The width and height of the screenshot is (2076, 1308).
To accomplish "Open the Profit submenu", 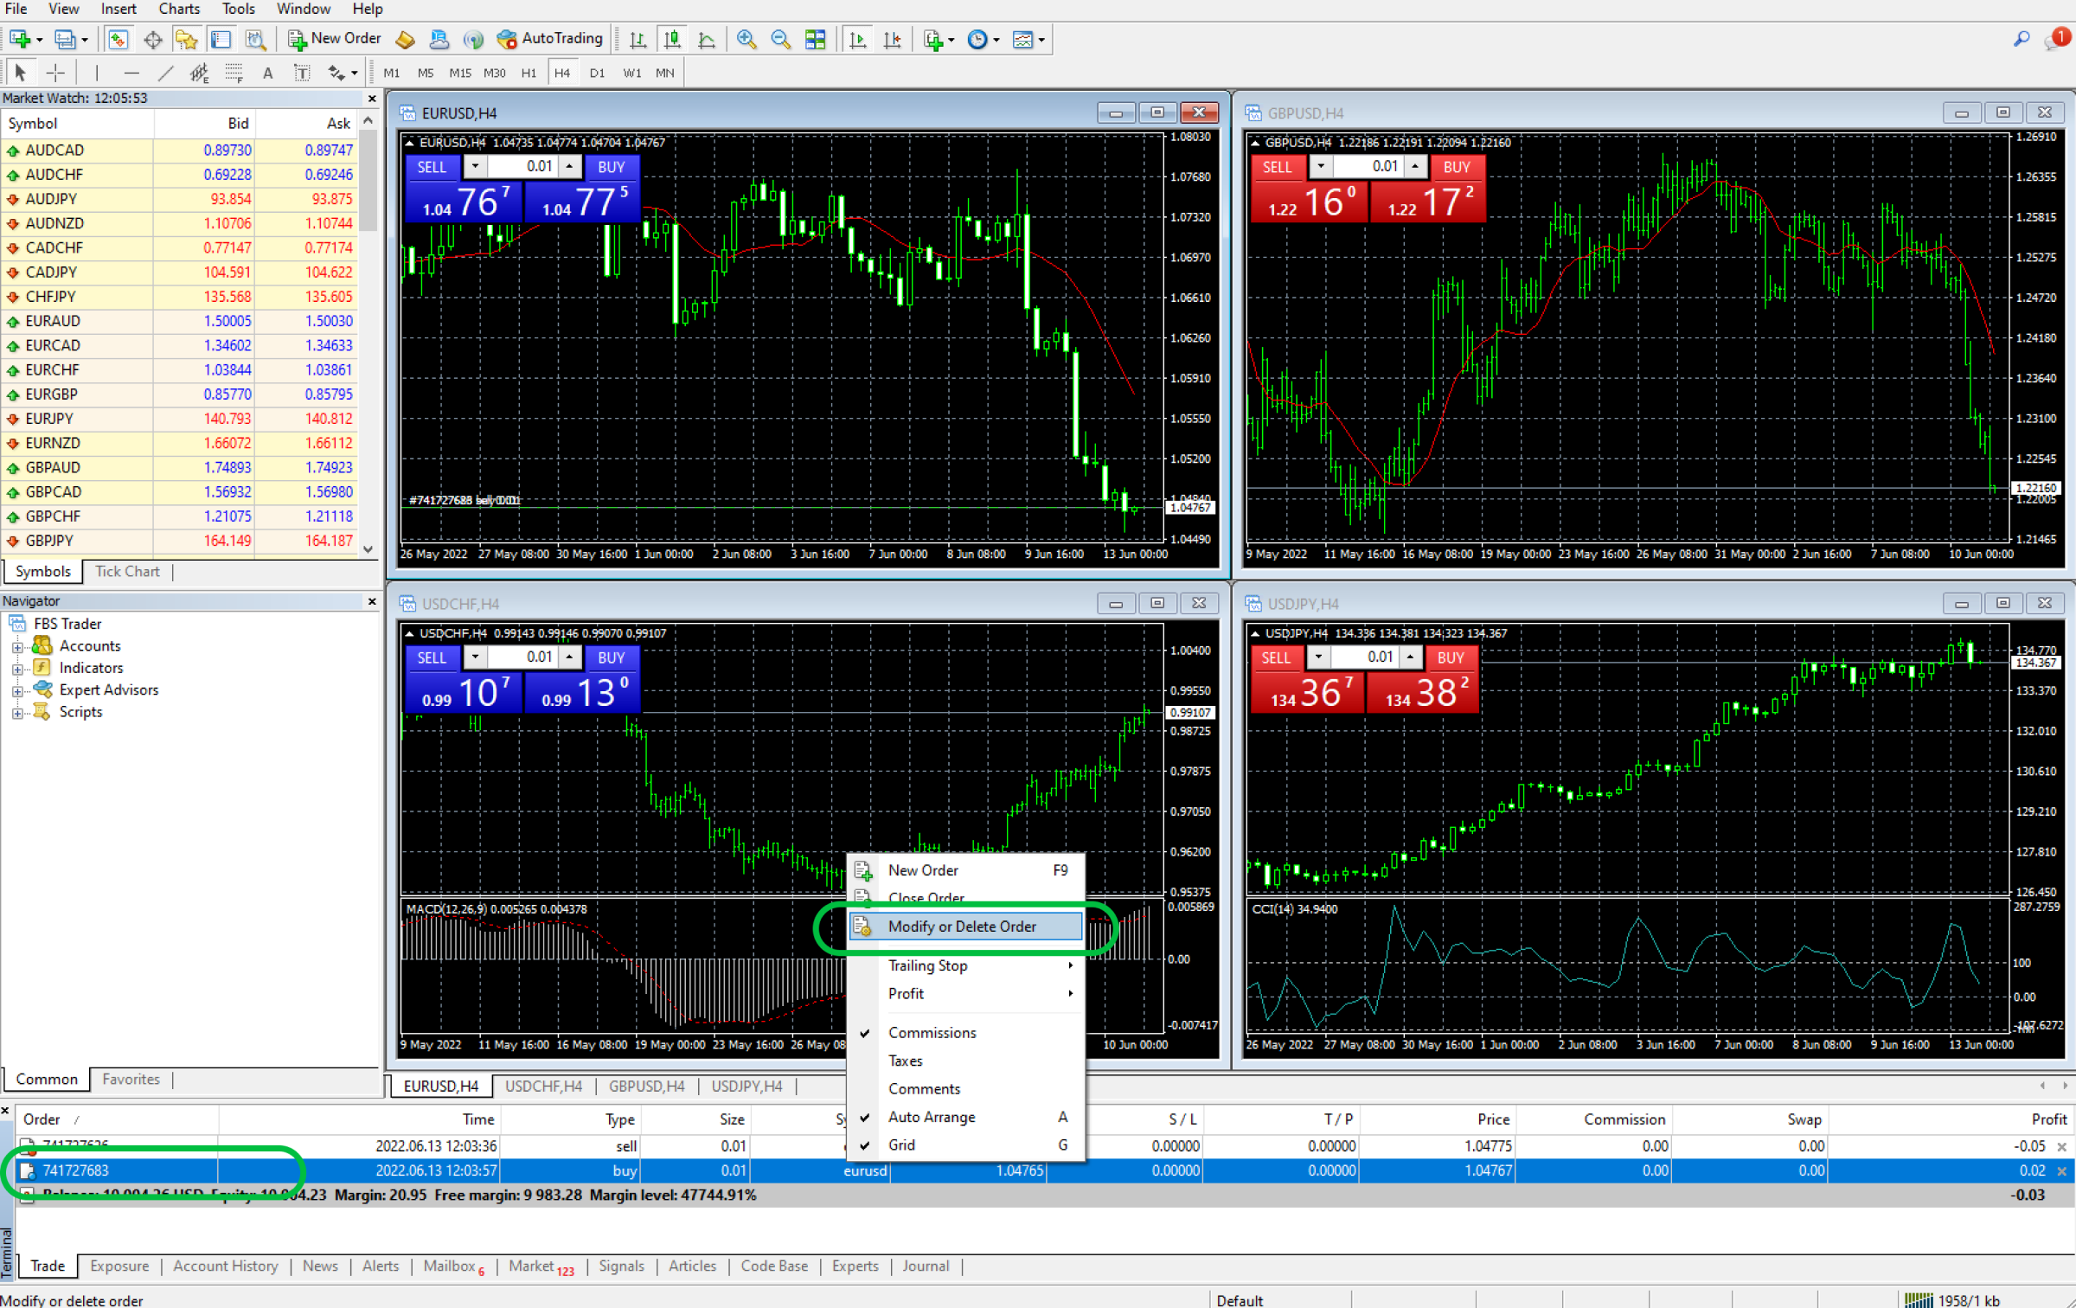I will click(964, 994).
